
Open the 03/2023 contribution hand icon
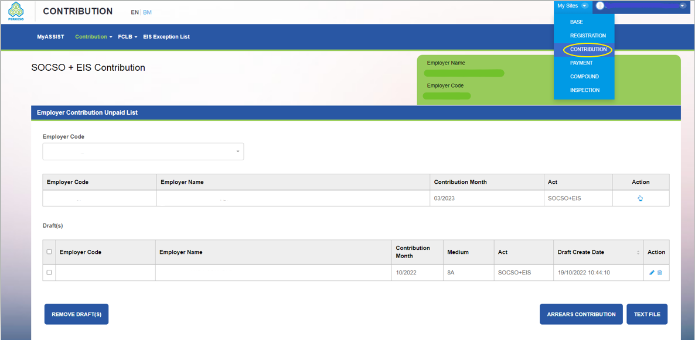pos(640,198)
